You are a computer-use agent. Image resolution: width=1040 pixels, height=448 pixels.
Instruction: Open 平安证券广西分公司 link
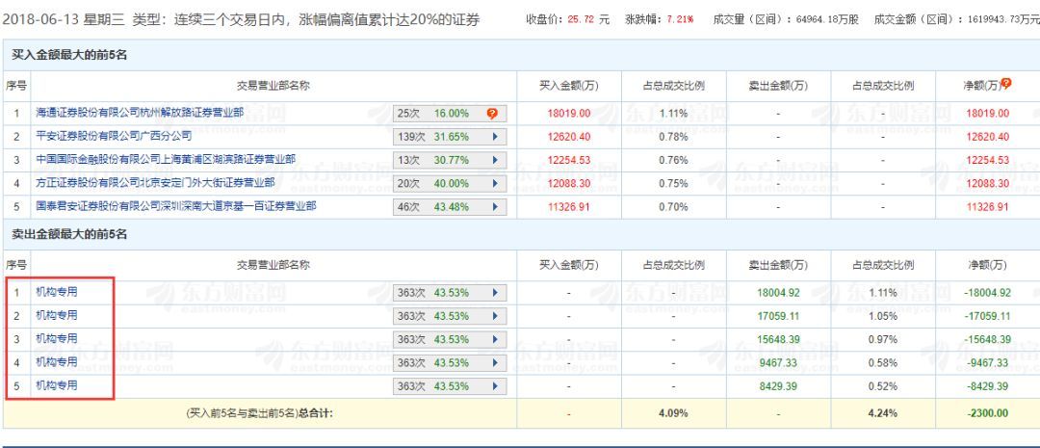[114, 136]
